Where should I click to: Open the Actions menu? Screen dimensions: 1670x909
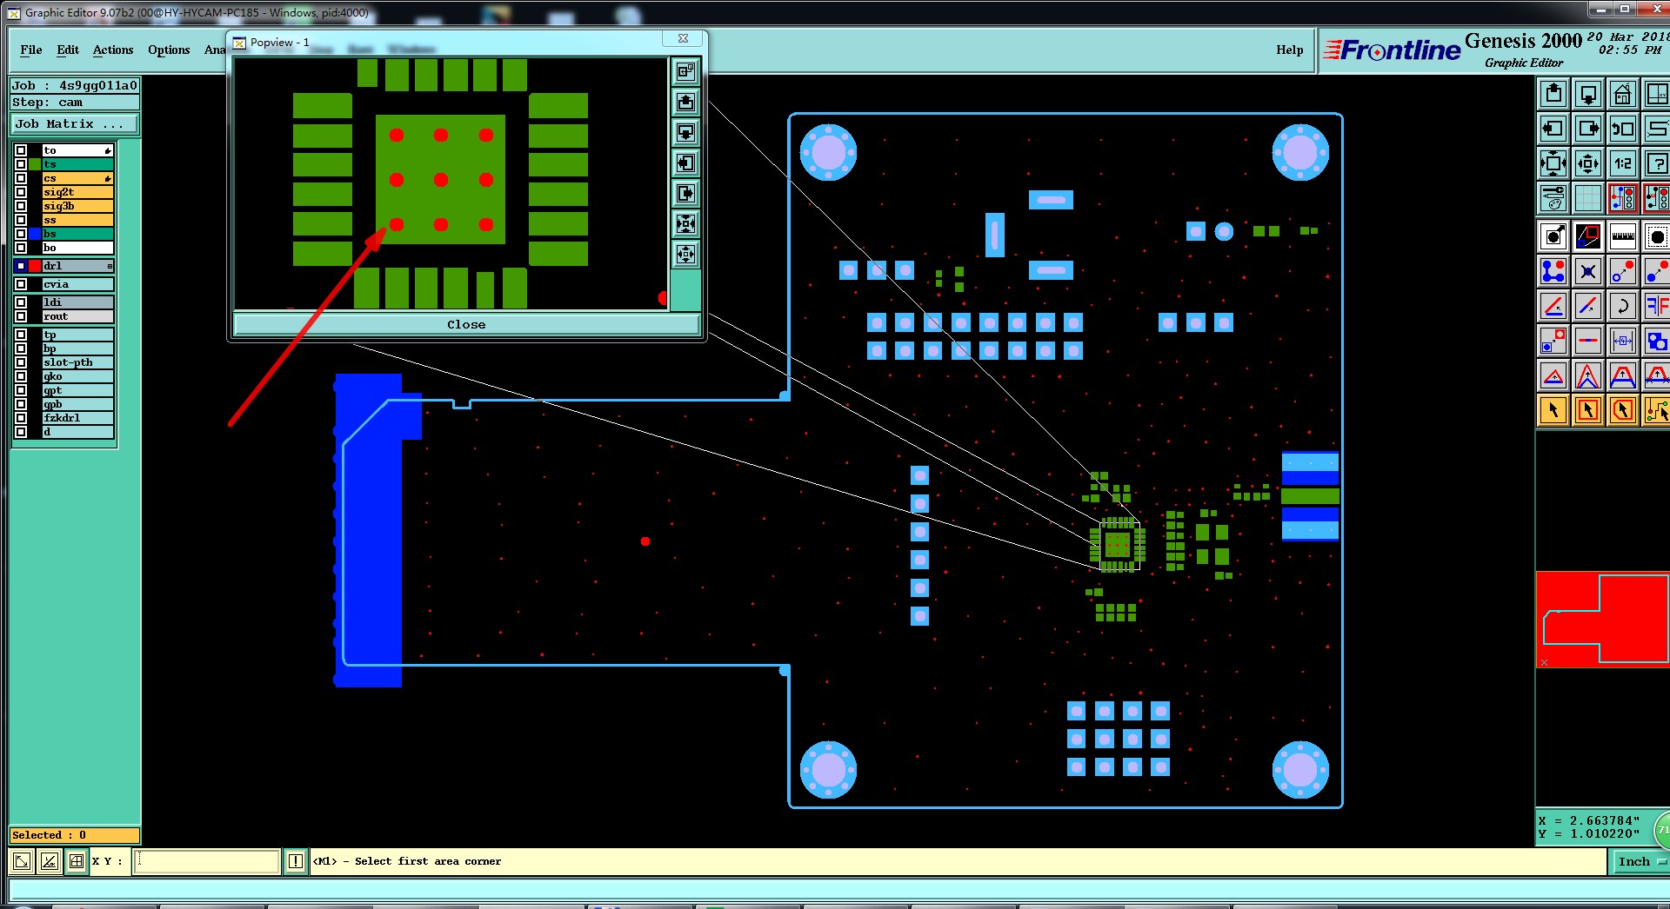pyautogui.click(x=113, y=50)
